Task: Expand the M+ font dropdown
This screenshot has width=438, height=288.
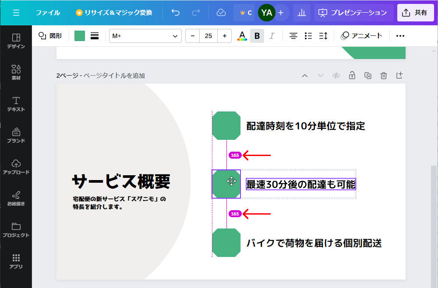Action: point(145,36)
